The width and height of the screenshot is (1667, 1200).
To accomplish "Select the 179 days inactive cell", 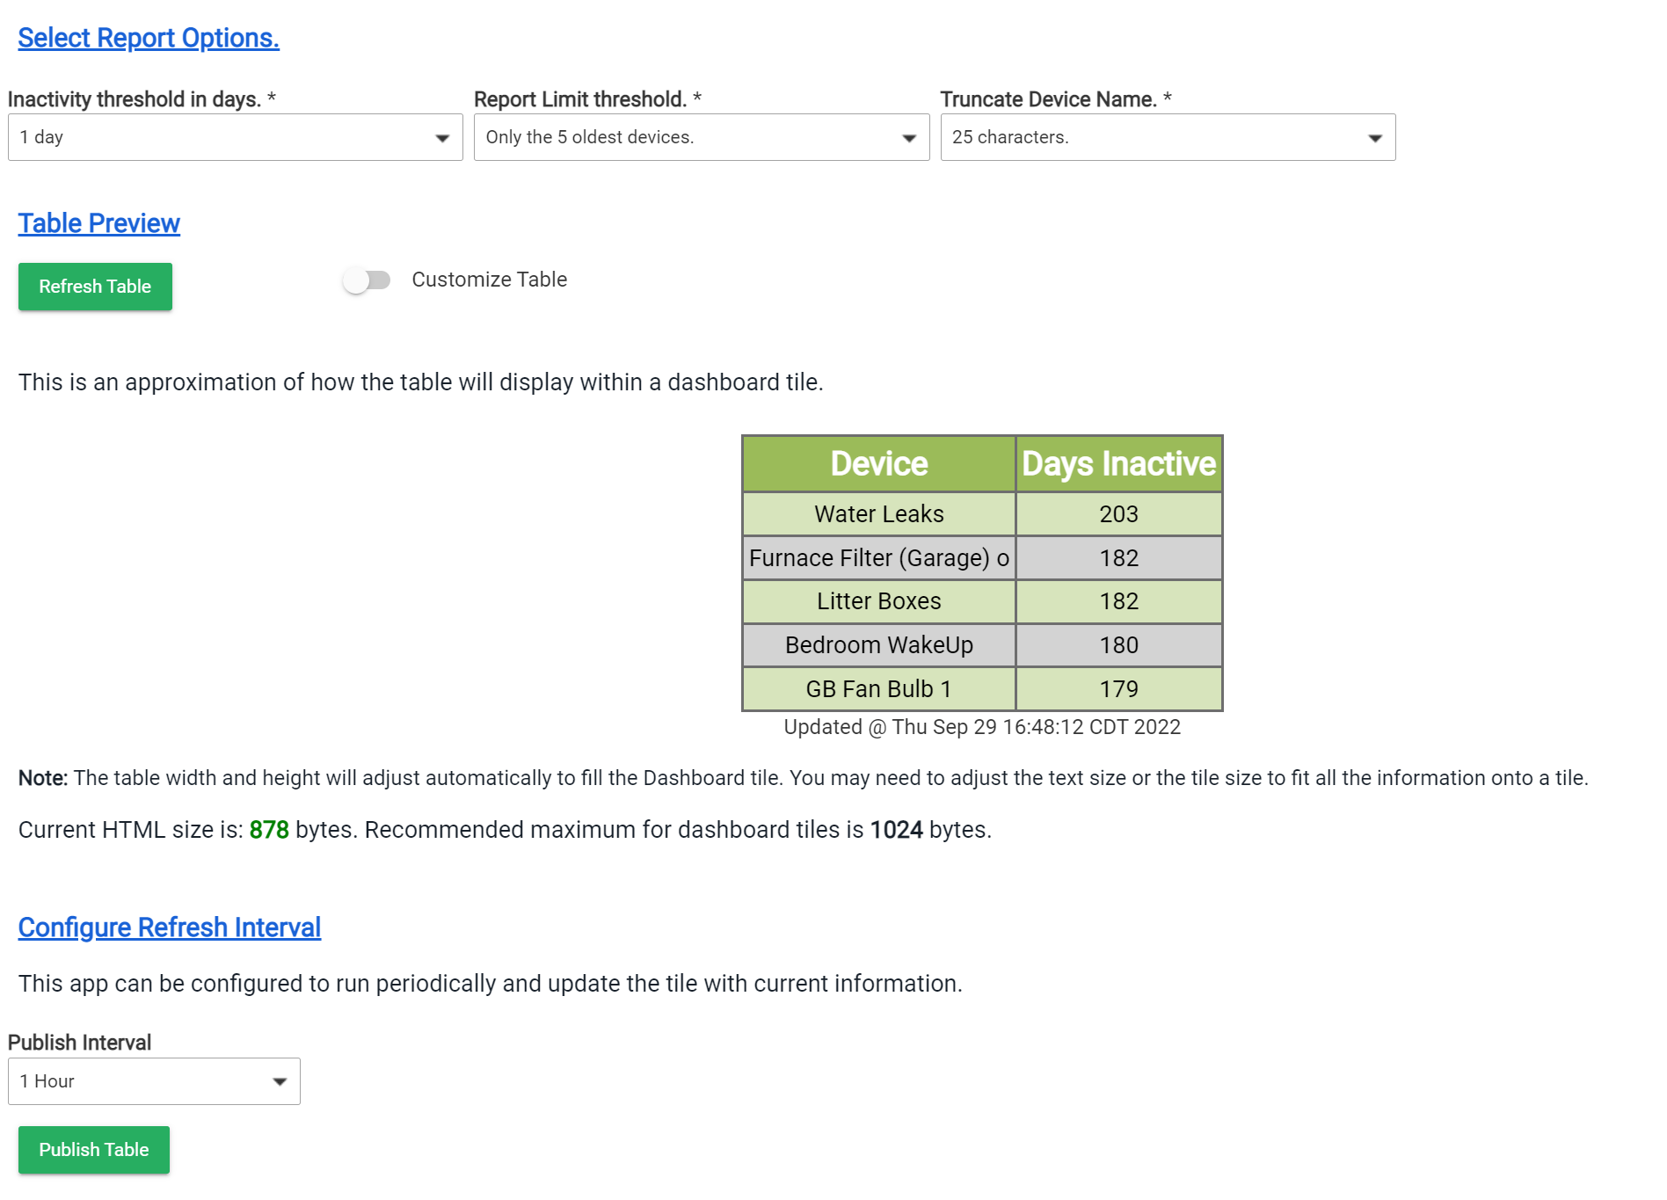I will click(1119, 689).
